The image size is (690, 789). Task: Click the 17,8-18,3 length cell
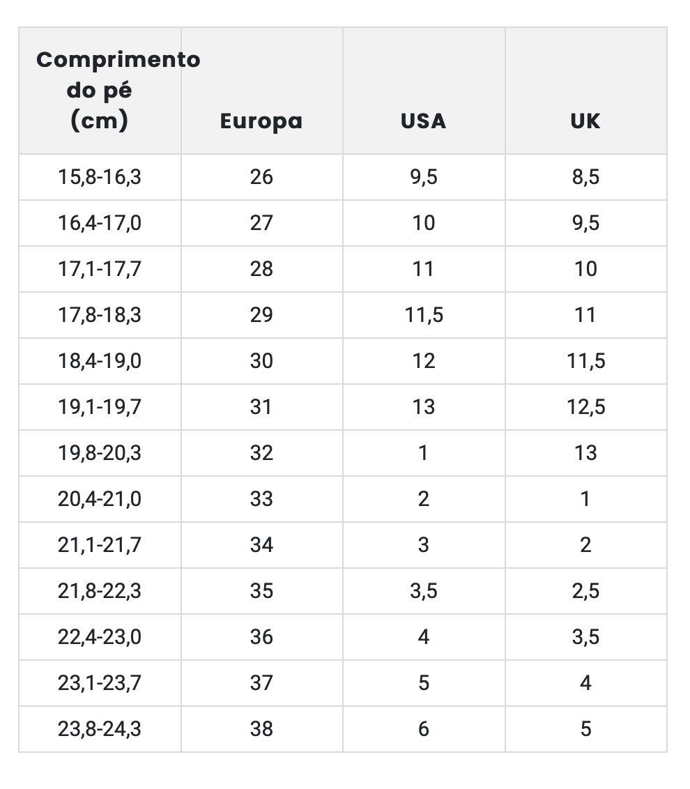coord(100,315)
